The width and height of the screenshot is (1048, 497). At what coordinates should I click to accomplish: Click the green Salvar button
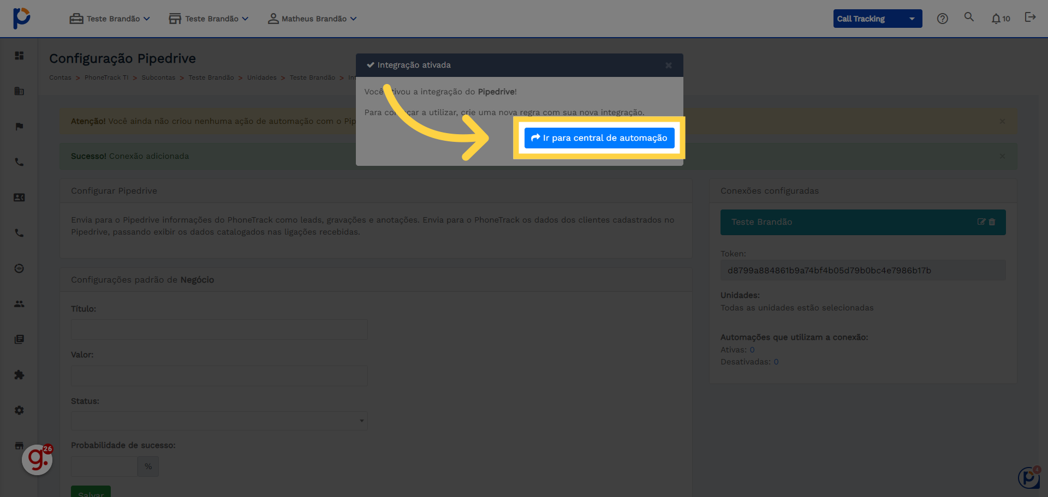point(91,491)
